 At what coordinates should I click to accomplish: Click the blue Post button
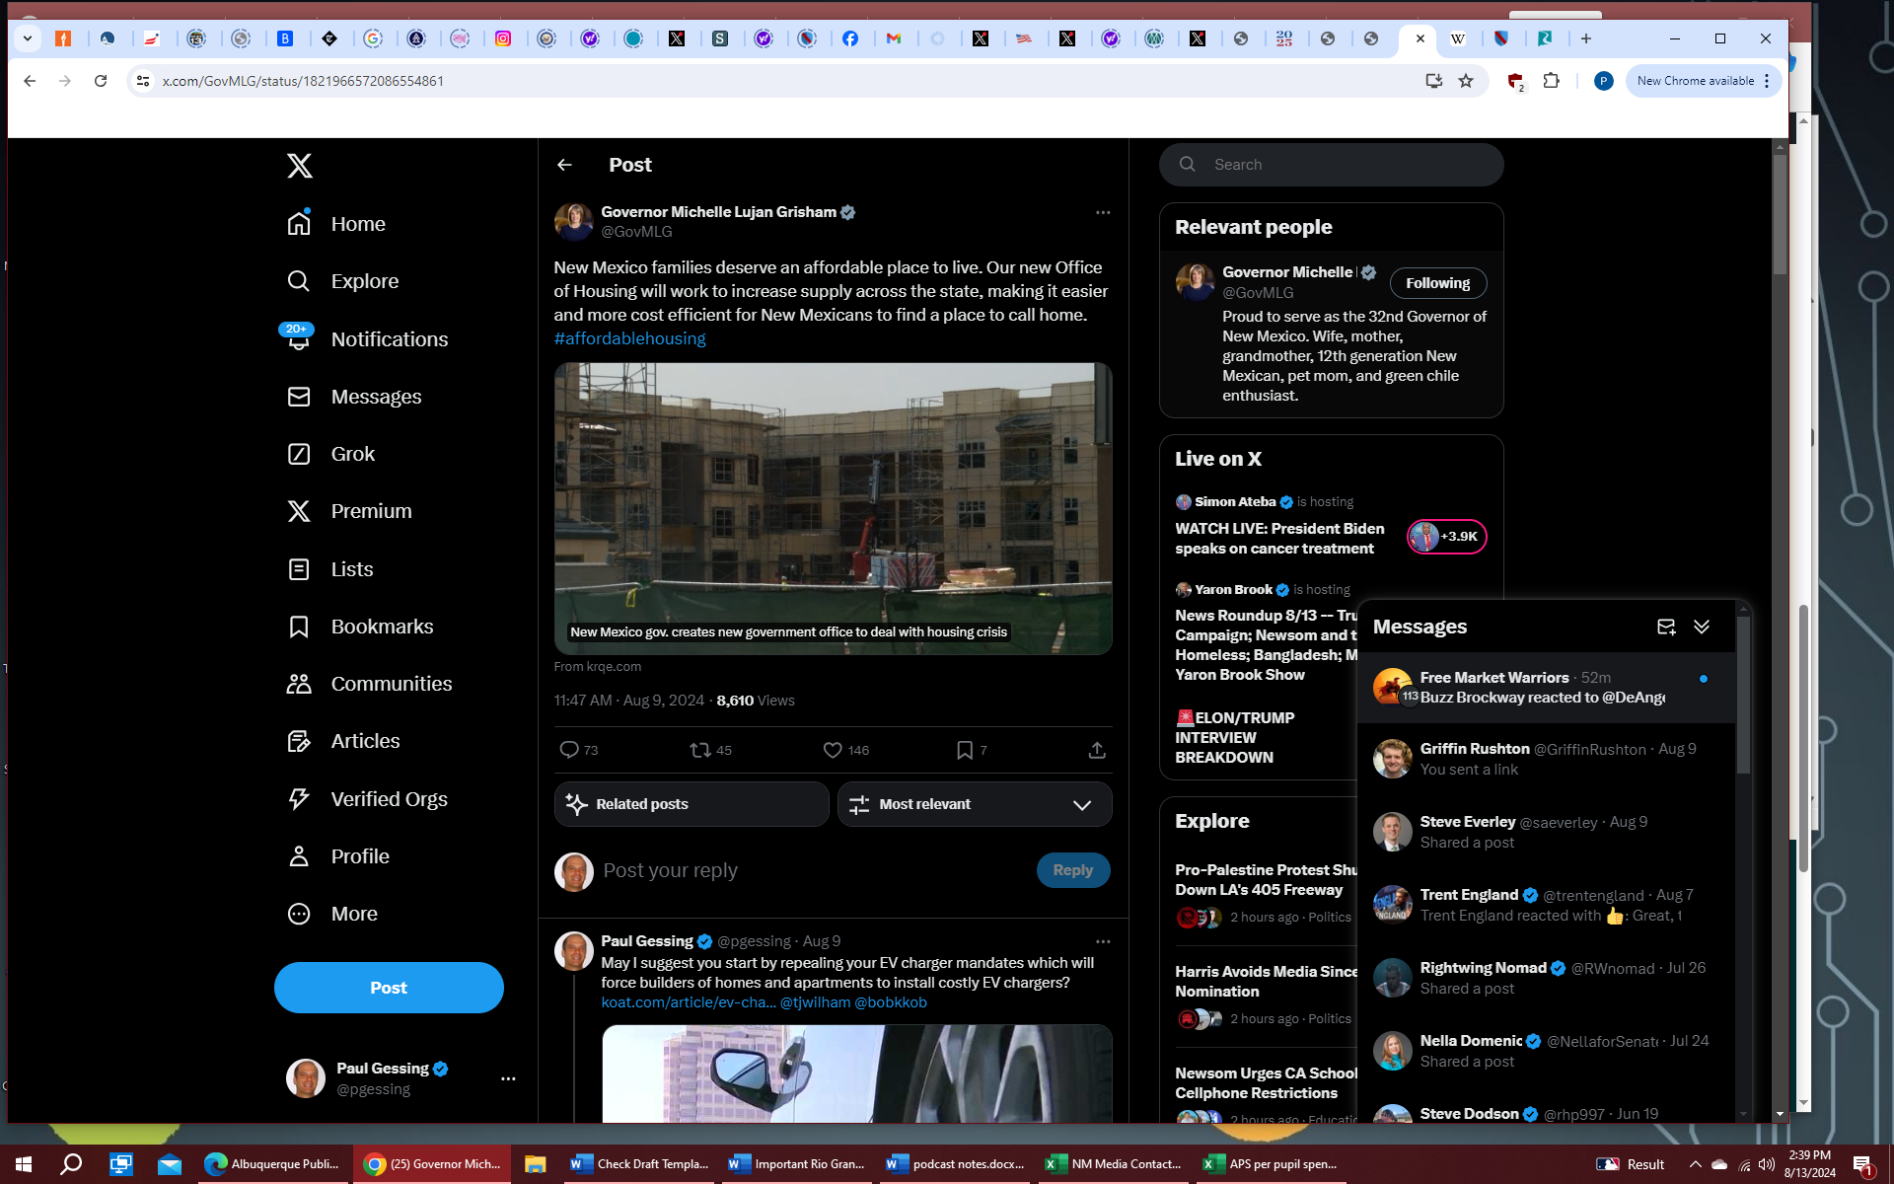(389, 988)
